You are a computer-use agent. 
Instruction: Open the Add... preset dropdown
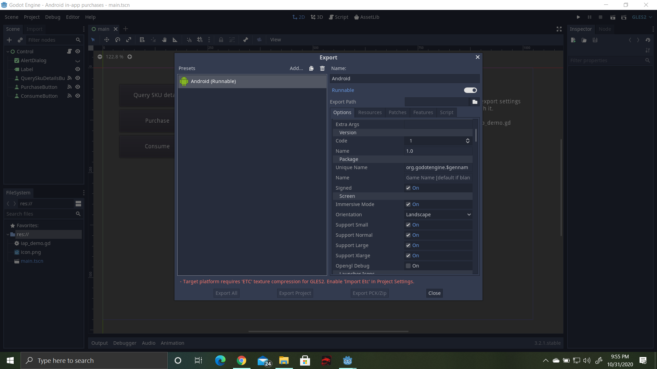tap(296, 68)
